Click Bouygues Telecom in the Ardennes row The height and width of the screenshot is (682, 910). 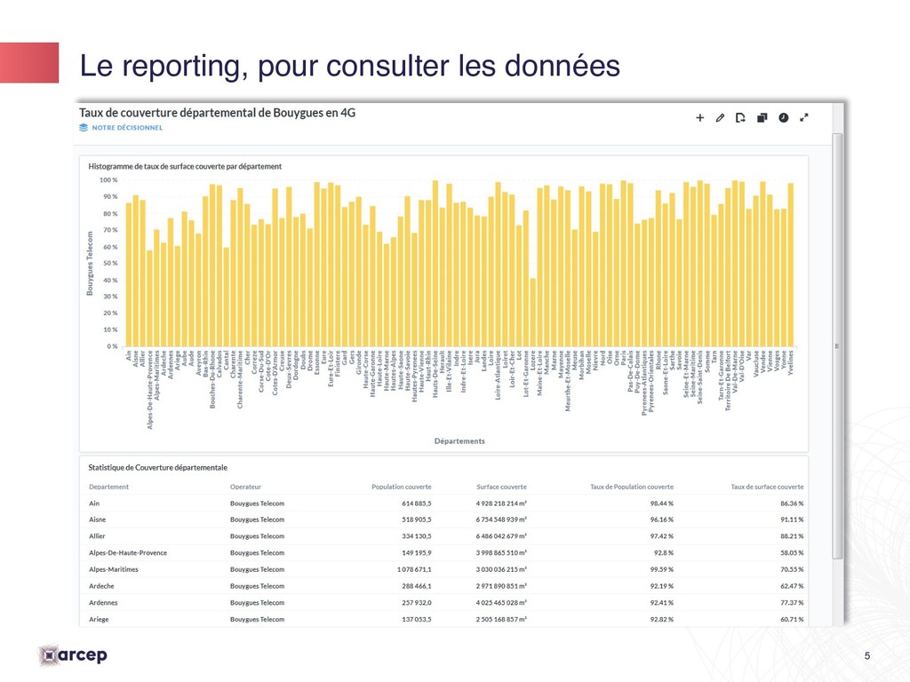tap(257, 603)
